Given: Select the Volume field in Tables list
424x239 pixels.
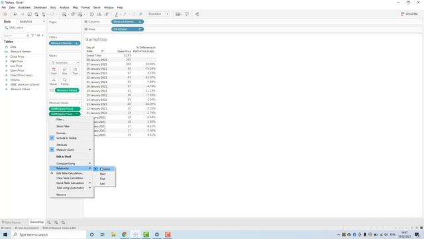Looking at the screenshot, I should click(x=15, y=80).
